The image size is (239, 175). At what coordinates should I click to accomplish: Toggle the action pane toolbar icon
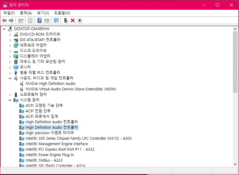click(47, 20)
